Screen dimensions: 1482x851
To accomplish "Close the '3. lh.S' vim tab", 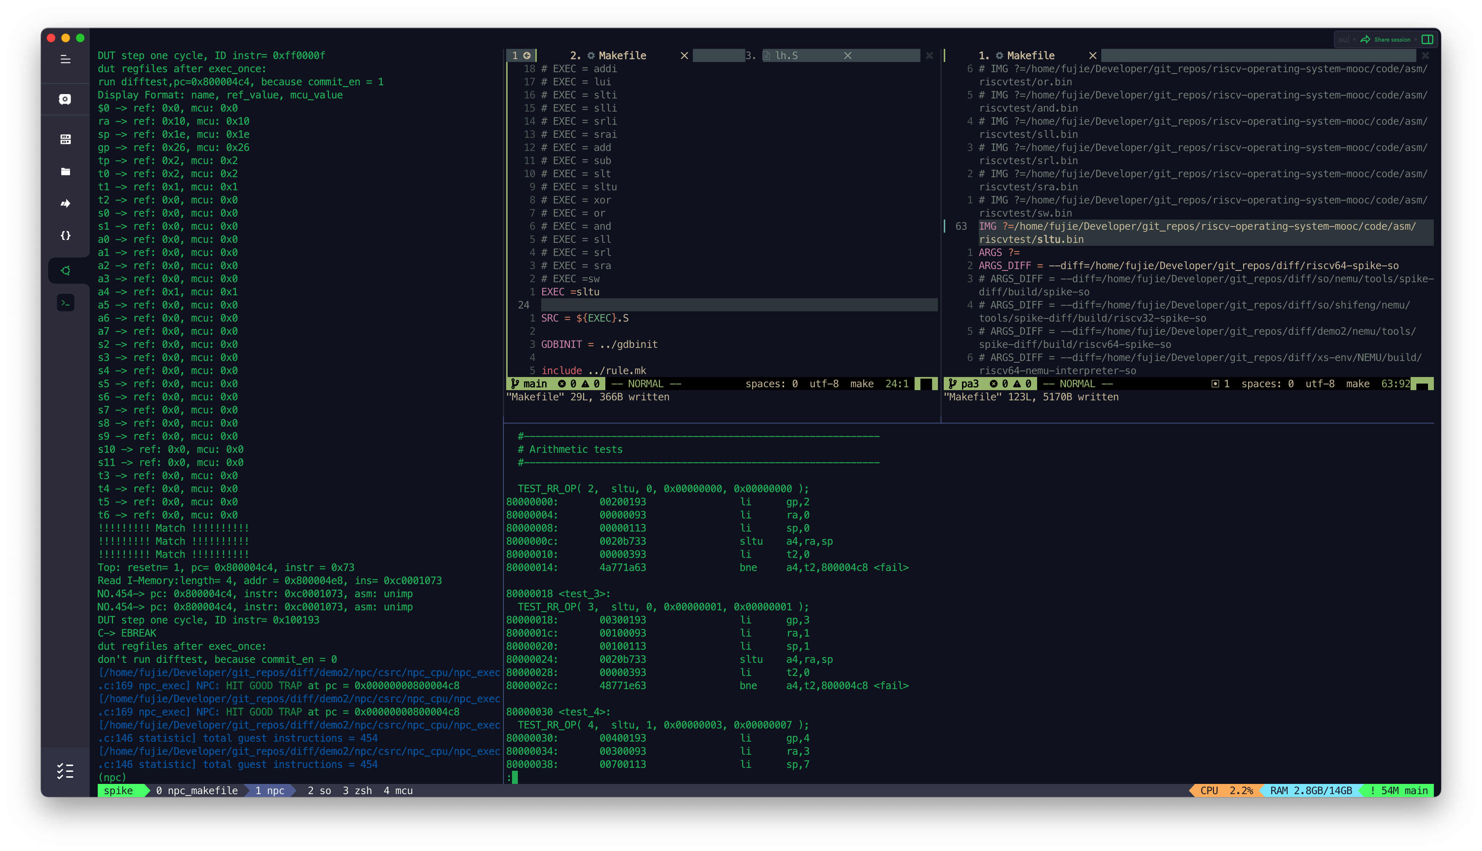I will [847, 55].
